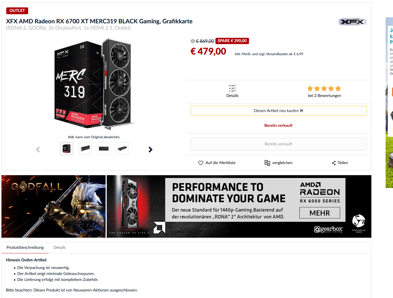Click the Godfall promotional banner
Viewport: 393px width, 298px height.
pyautogui.click(x=54, y=206)
